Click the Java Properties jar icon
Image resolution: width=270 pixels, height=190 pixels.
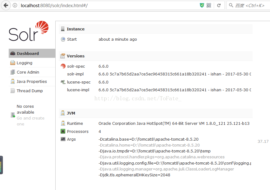click(x=12, y=81)
